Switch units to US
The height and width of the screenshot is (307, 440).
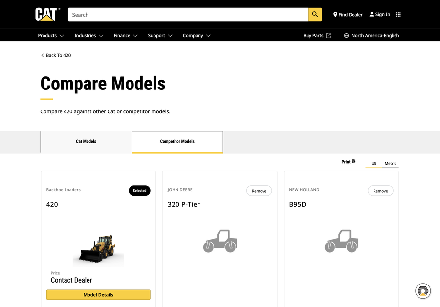click(x=374, y=164)
